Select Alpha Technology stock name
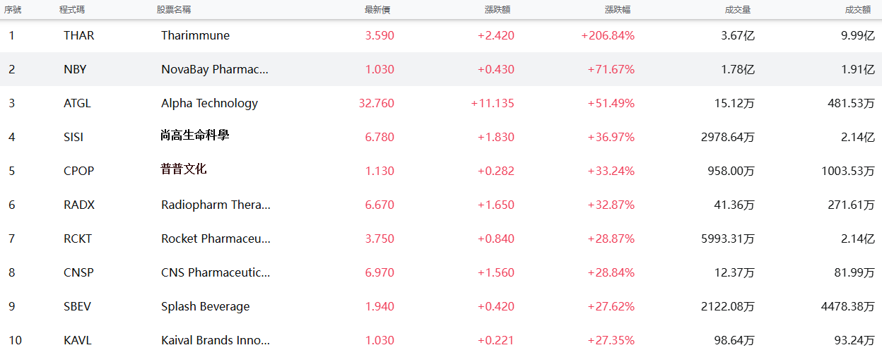 209,103
